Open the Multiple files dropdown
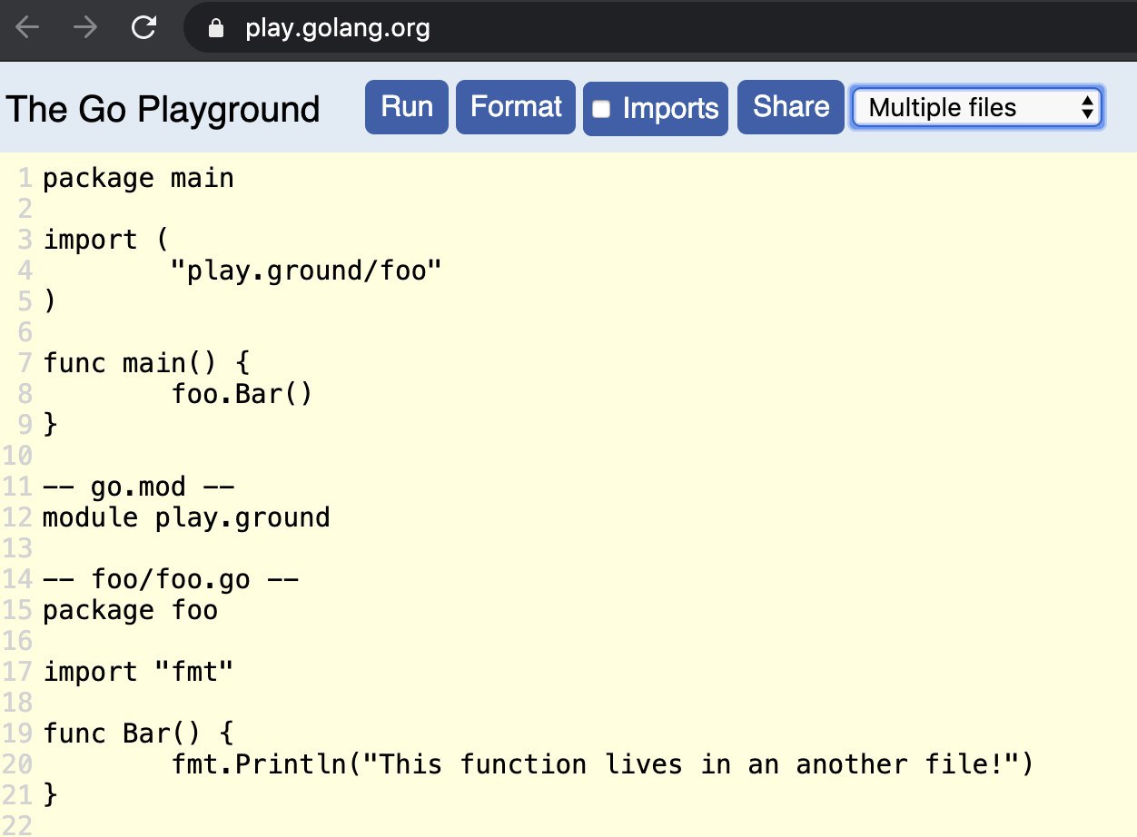 [x=977, y=108]
